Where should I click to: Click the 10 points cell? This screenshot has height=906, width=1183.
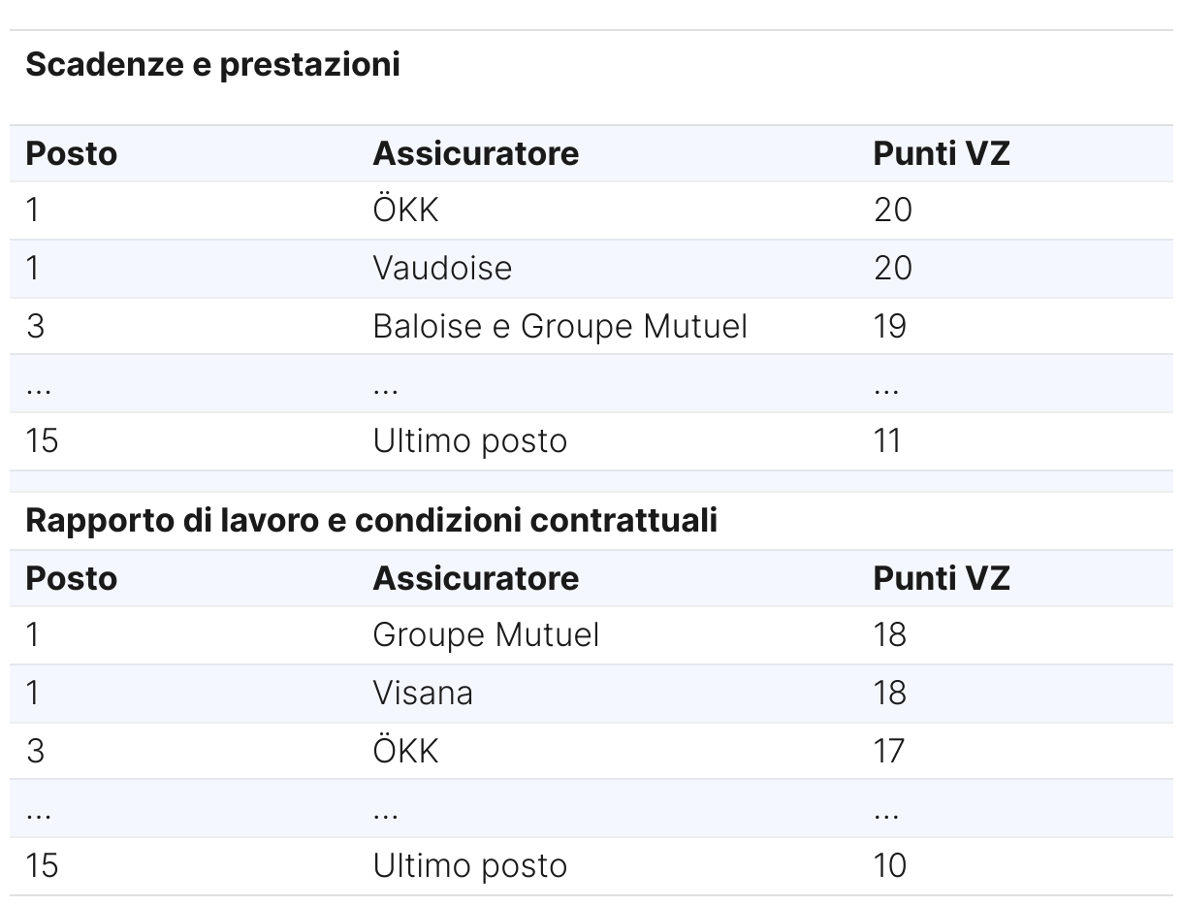coord(889,865)
